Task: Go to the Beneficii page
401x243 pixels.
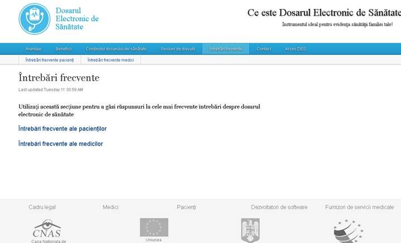Action: pos(64,49)
